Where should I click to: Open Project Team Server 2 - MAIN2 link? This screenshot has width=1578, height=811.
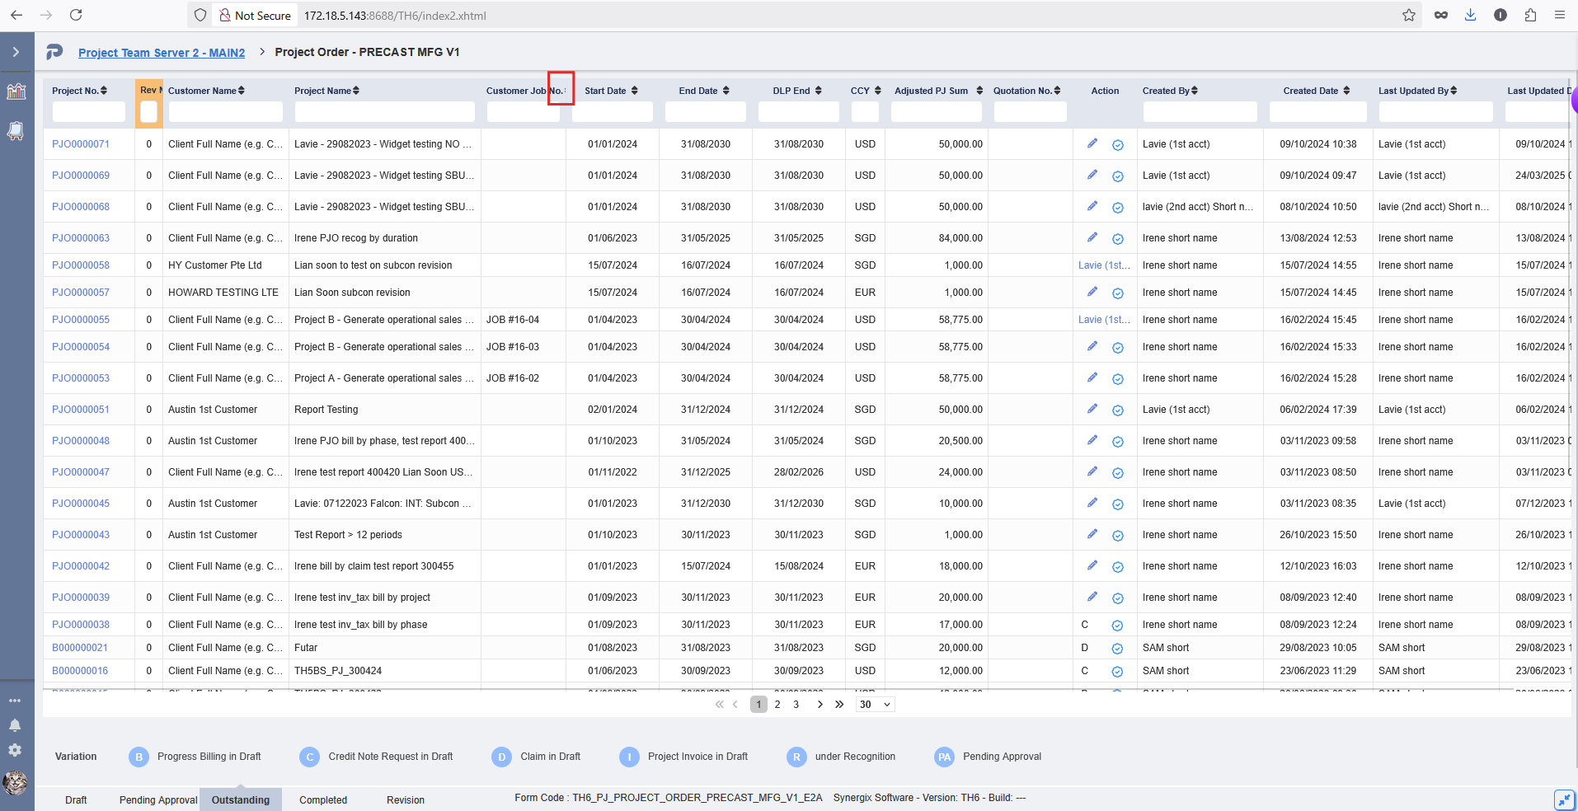click(162, 53)
